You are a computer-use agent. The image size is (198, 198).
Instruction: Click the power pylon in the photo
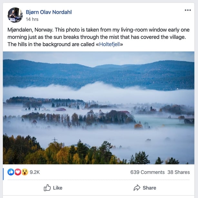click(x=55, y=140)
